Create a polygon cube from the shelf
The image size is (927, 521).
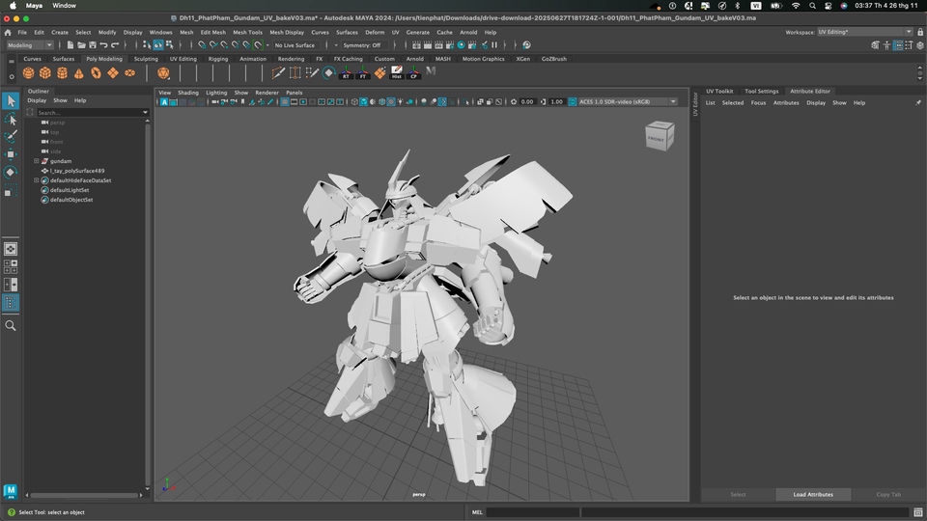pos(45,73)
